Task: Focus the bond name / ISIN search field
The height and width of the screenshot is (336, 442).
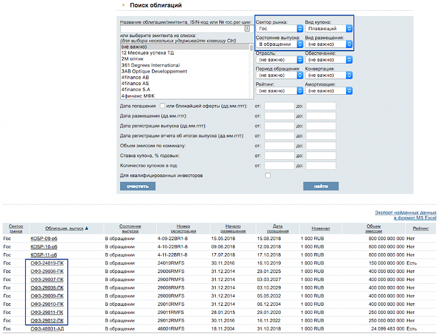Action: pos(185,29)
